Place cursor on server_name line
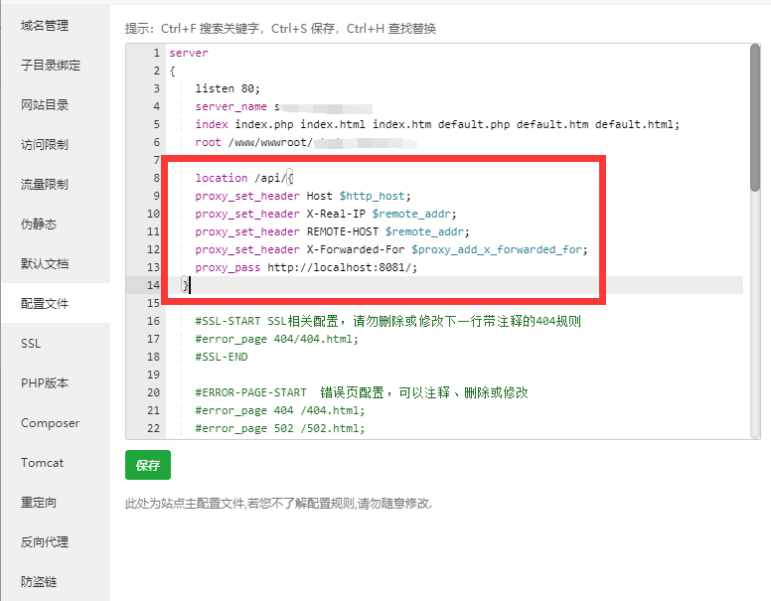 [283, 106]
